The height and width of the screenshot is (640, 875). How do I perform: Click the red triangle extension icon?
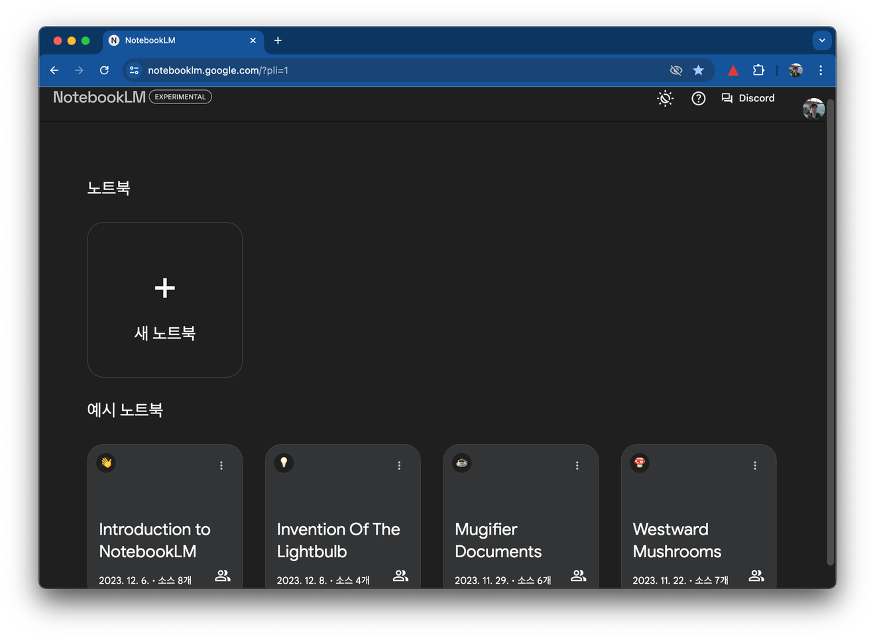(733, 70)
